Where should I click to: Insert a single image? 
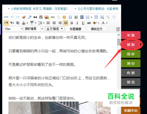(76, 17)
